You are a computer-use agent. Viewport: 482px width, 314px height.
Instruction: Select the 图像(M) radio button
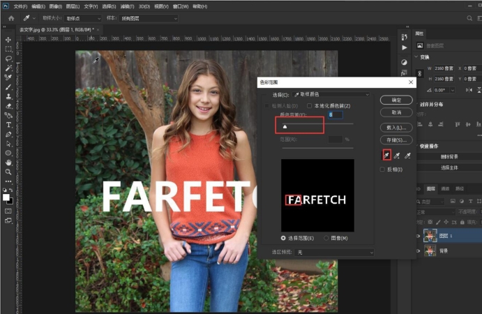pyautogui.click(x=326, y=238)
